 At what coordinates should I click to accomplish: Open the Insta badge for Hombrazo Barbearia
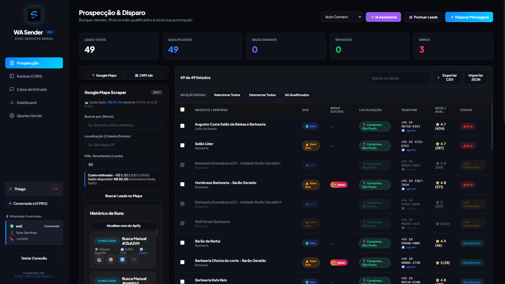[339, 185]
